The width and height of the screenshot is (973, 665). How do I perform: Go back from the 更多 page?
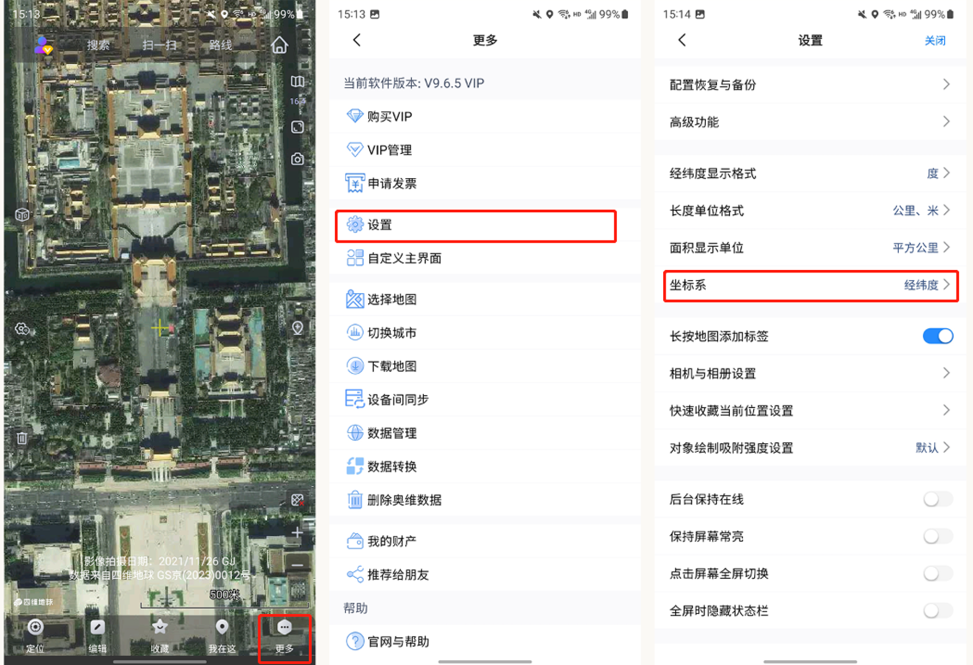point(357,40)
